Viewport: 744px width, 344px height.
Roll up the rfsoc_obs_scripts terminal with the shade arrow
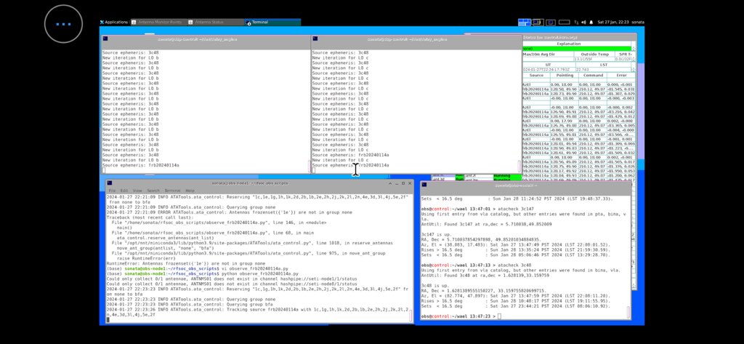tap(390, 183)
